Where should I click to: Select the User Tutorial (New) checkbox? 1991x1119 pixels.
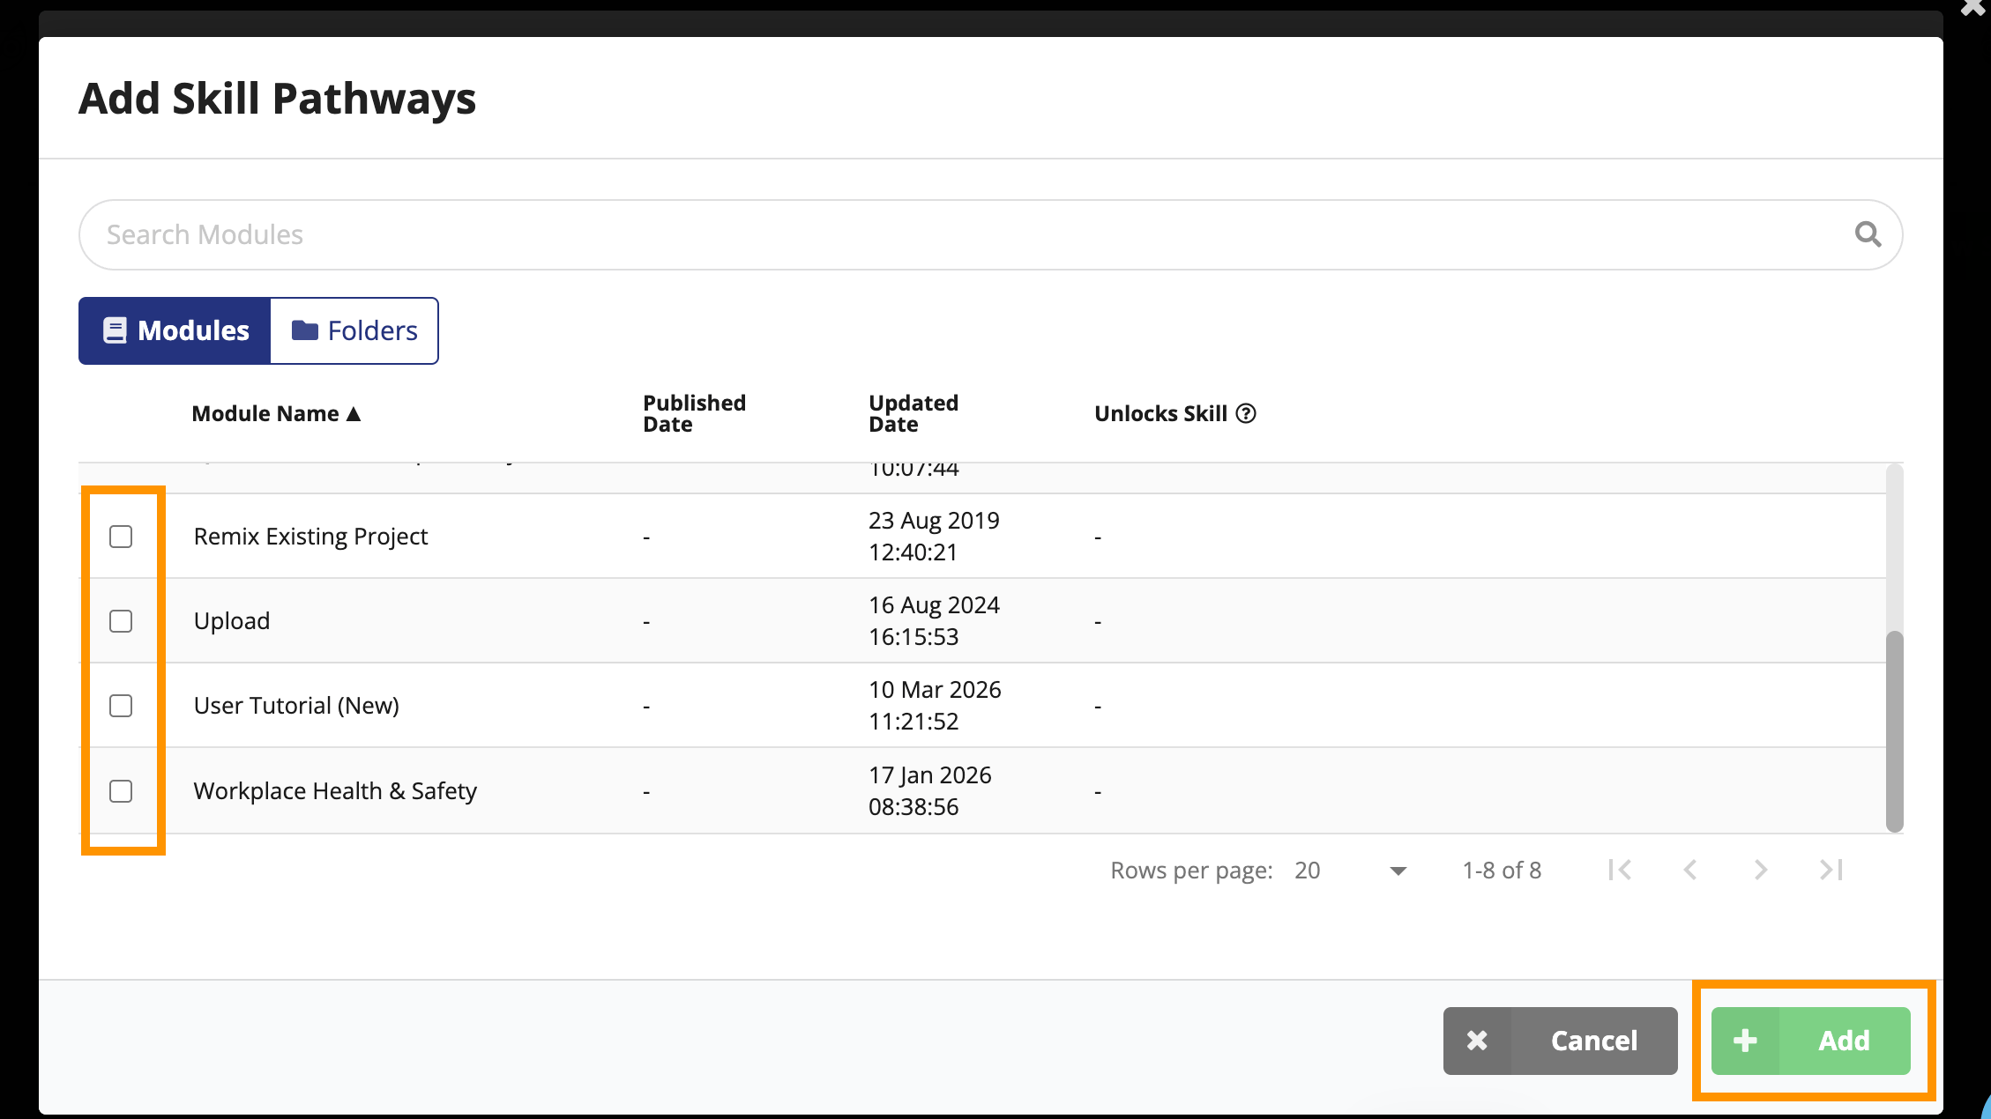121,706
